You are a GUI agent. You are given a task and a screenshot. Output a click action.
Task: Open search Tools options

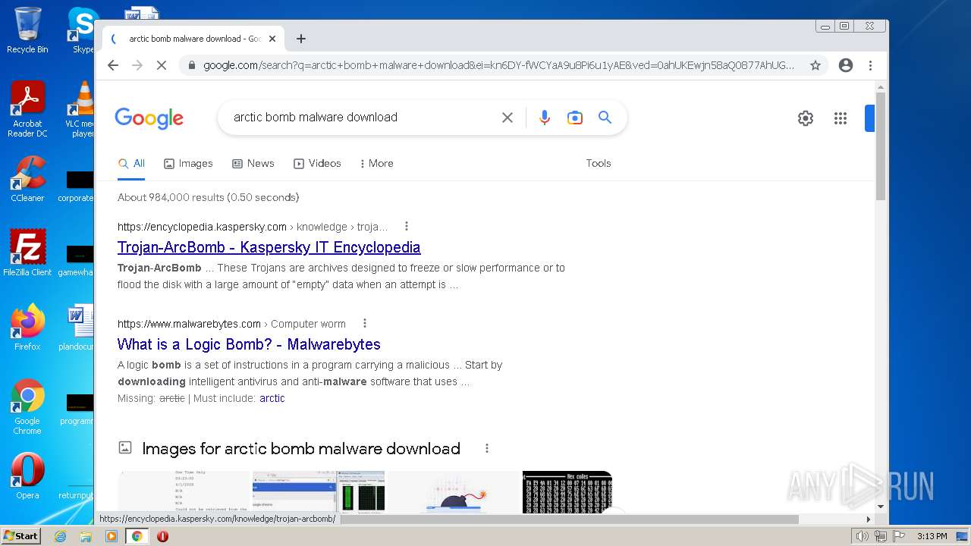click(x=599, y=163)
